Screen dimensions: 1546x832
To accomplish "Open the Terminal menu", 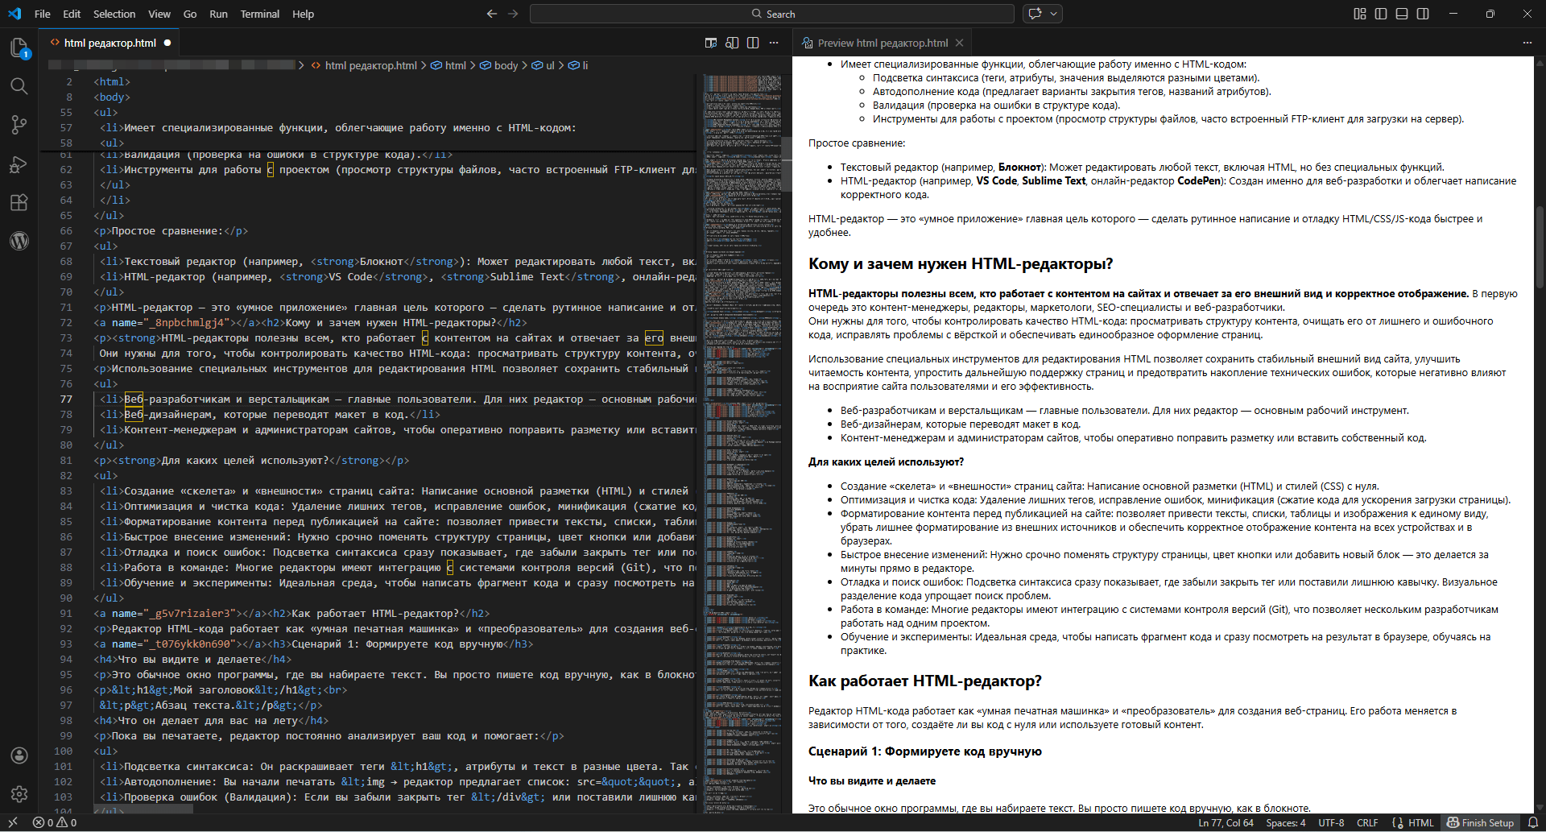I will 259,14.
